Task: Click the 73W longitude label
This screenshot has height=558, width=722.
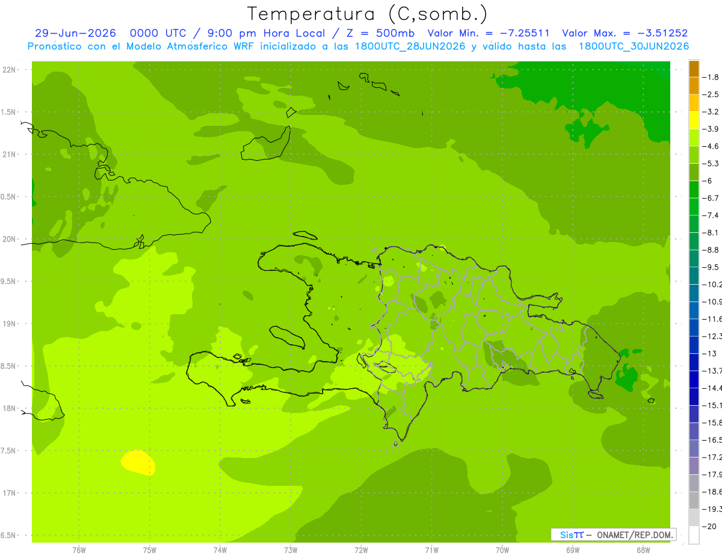Action: 291,550
